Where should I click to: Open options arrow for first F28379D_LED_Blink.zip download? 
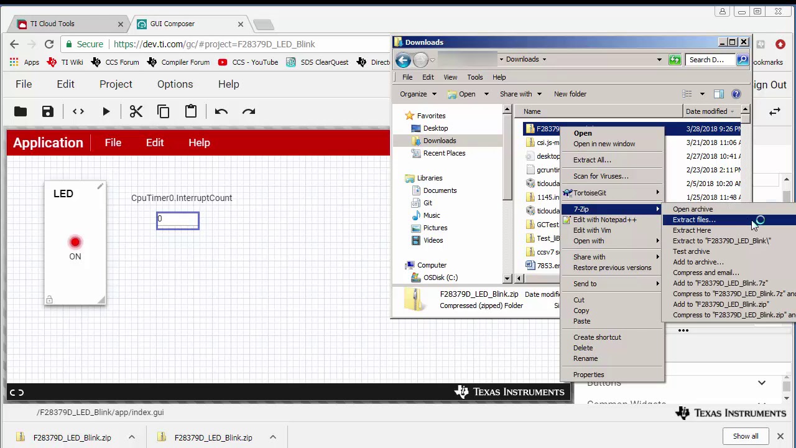[132, 437]
